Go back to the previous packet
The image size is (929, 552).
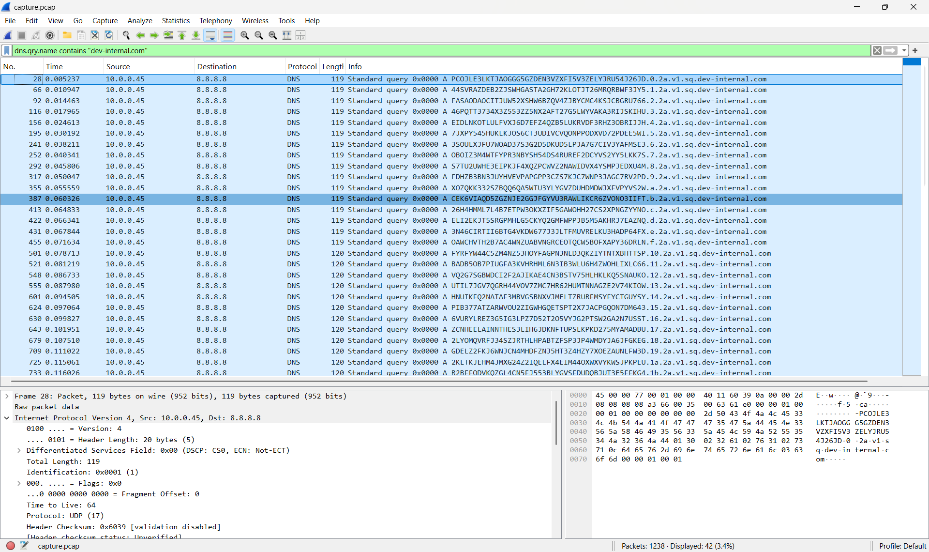(140, 35)
